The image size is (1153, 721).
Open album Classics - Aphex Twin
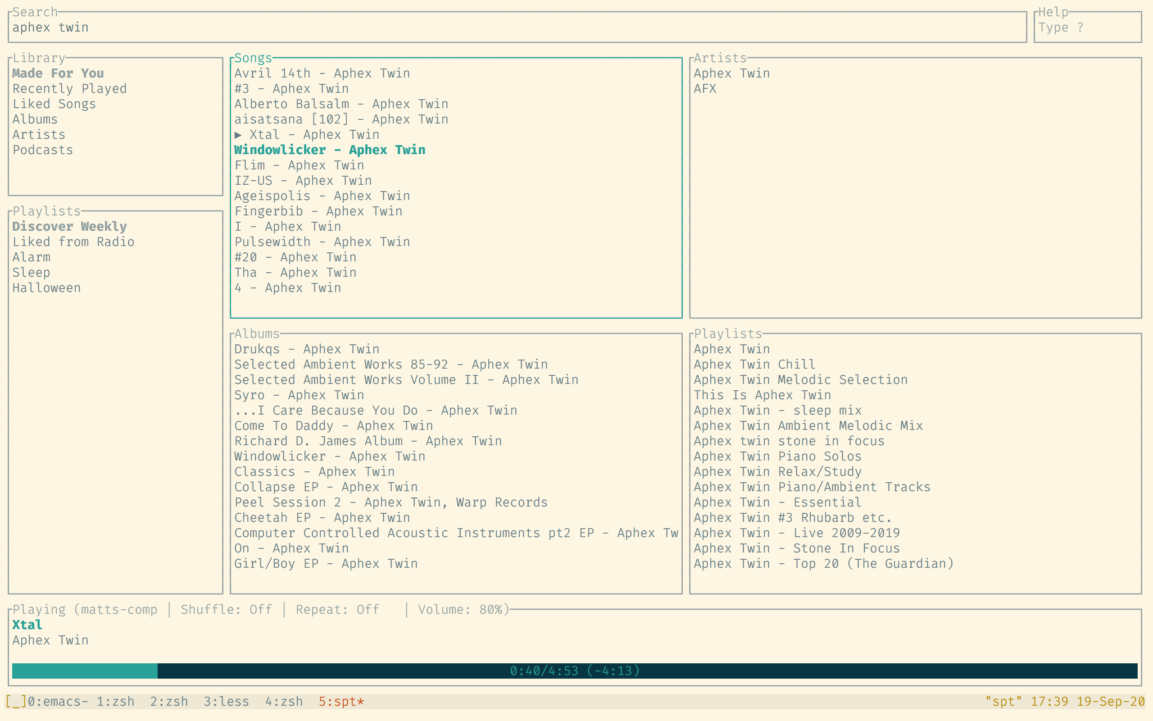coord(314,472)
